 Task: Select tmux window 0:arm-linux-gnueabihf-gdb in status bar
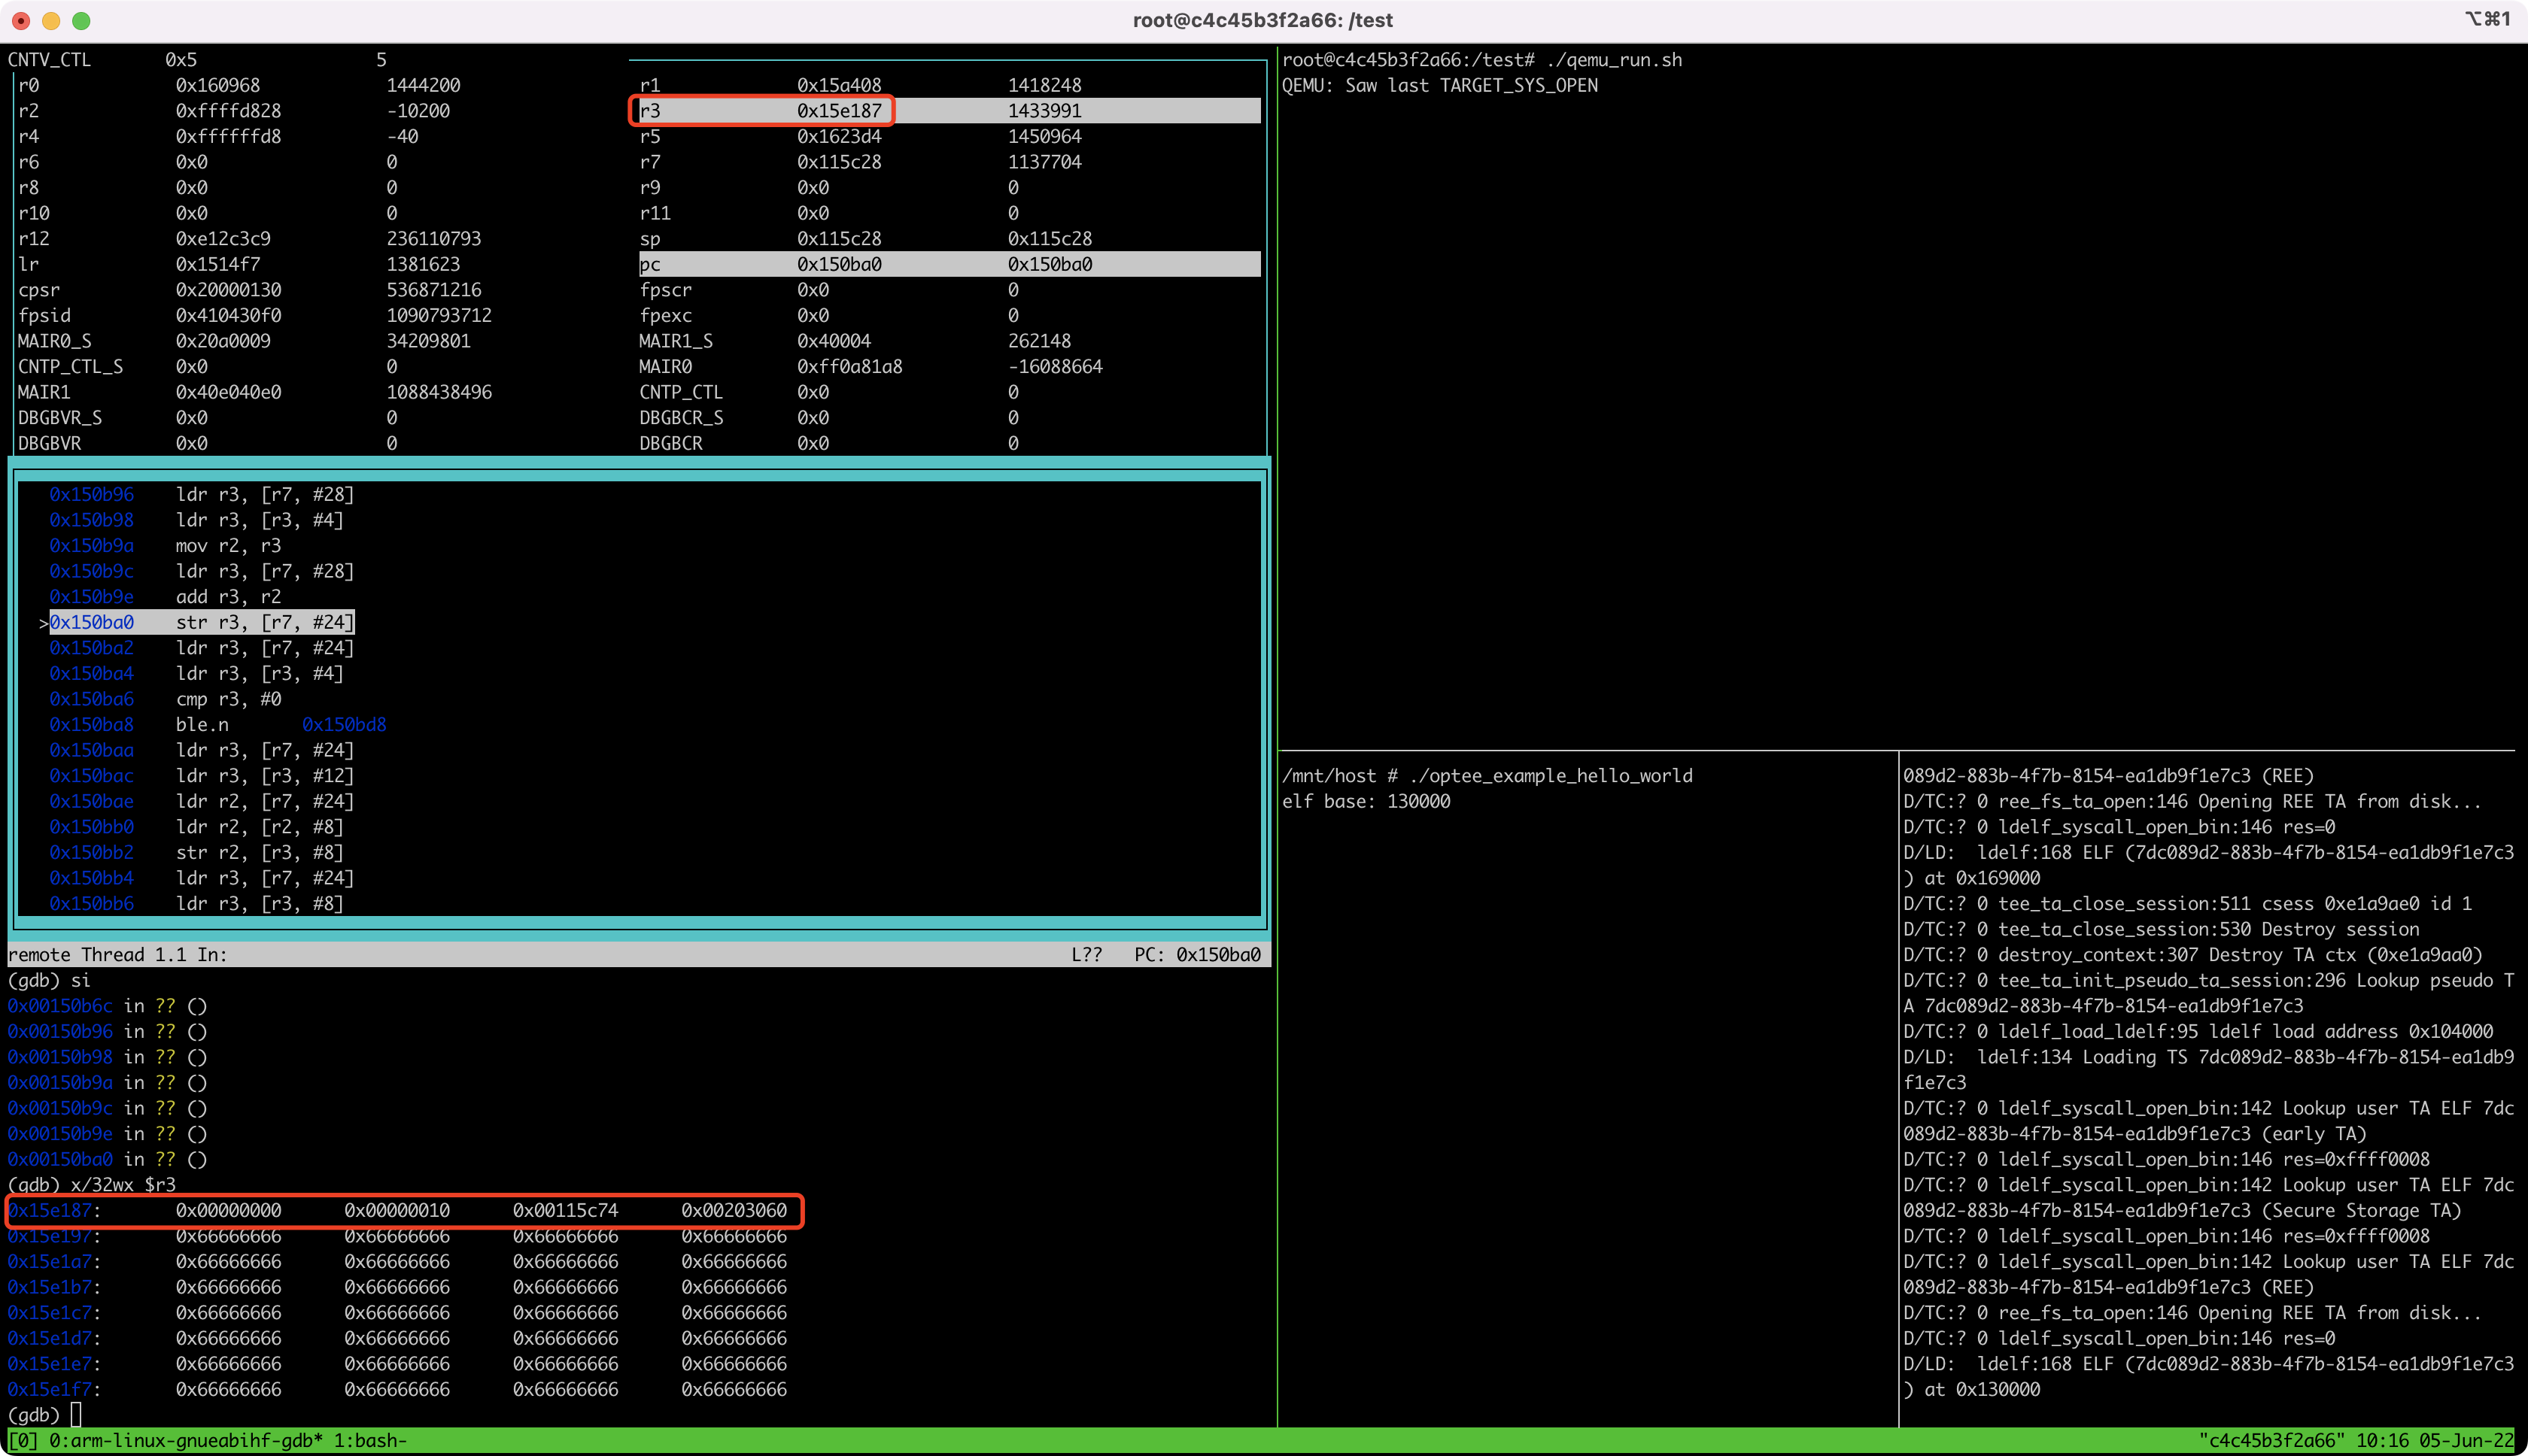tap(185, 1440)
